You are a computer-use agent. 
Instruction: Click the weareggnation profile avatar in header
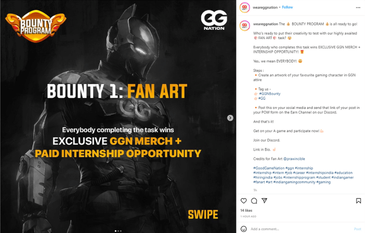[245, 7]
